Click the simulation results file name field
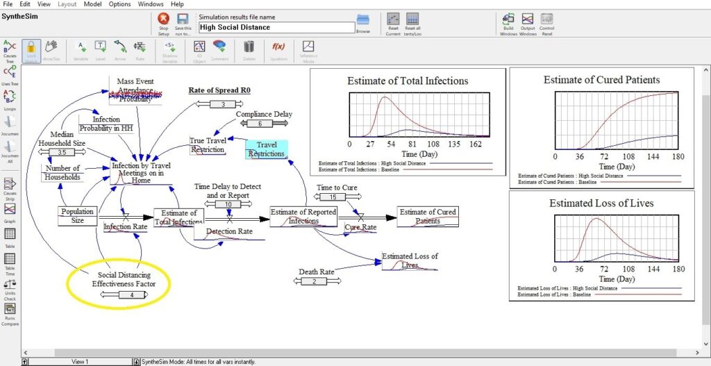The width and height of the screenshot is (711, 366). click(276, 28)
